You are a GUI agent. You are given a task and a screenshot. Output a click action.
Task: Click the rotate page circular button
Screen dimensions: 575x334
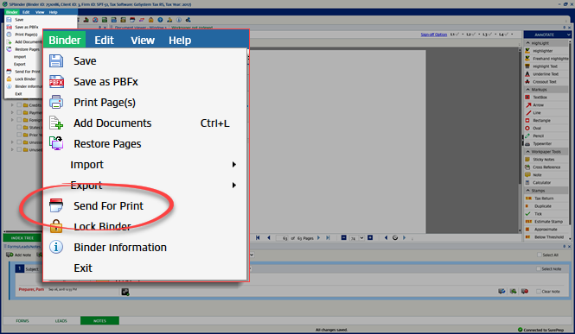coord(395,238)
